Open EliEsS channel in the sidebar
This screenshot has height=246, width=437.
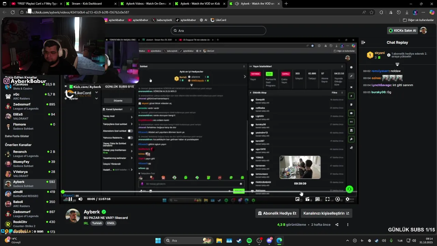point(30,117)
